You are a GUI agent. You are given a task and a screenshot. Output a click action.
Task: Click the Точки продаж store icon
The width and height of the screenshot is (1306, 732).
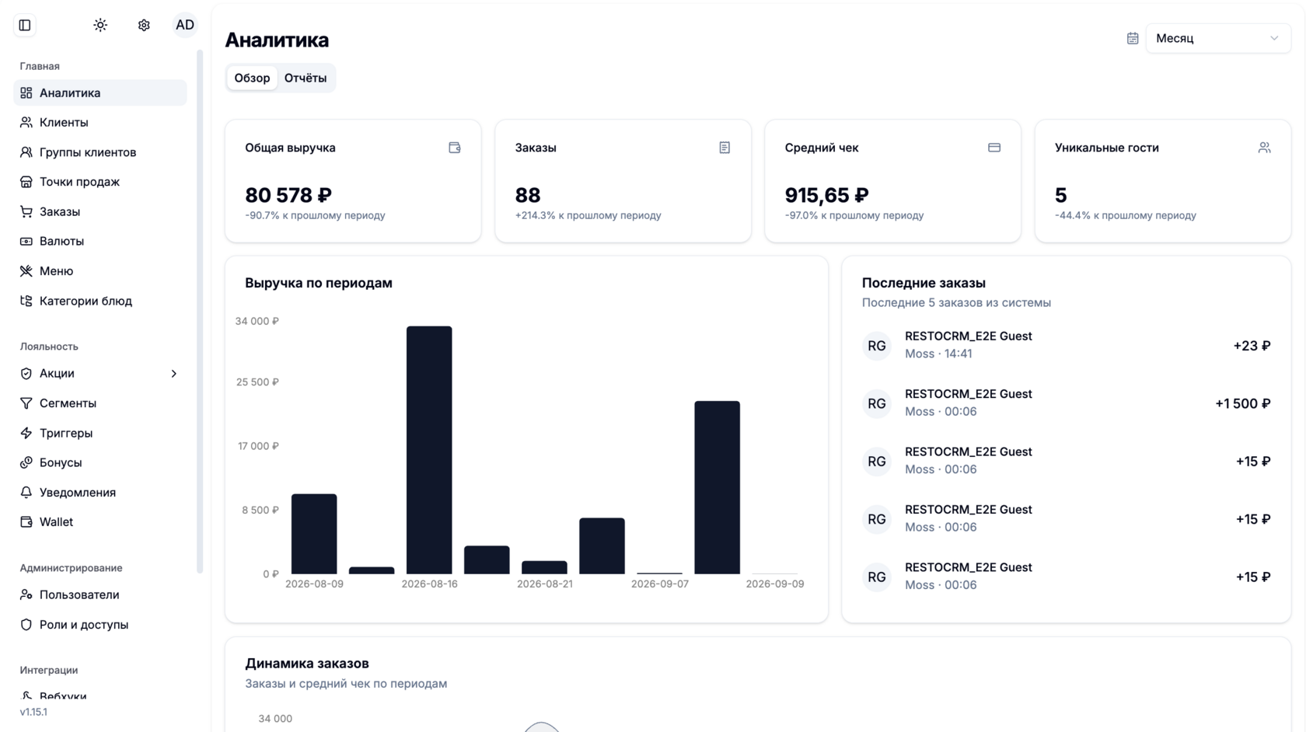tap(26, 182)
